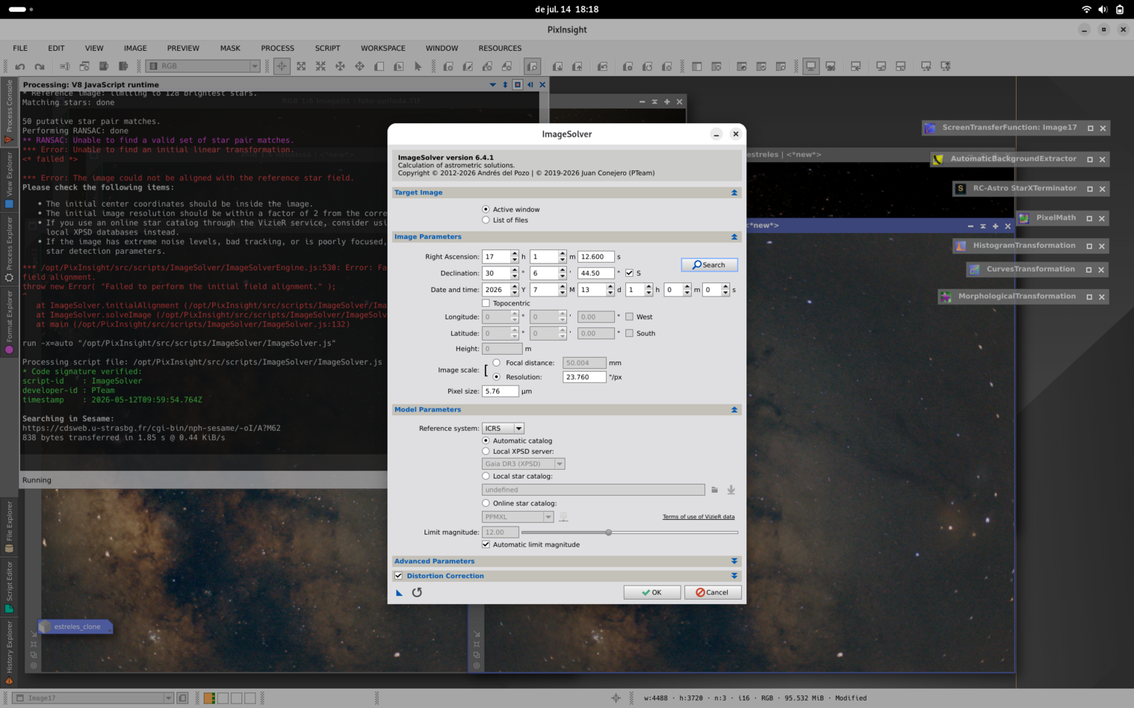This screenshot has width=1134, height=708.
Task: Open the Reference system ICRS dropdown
Action: pos(503,428)
